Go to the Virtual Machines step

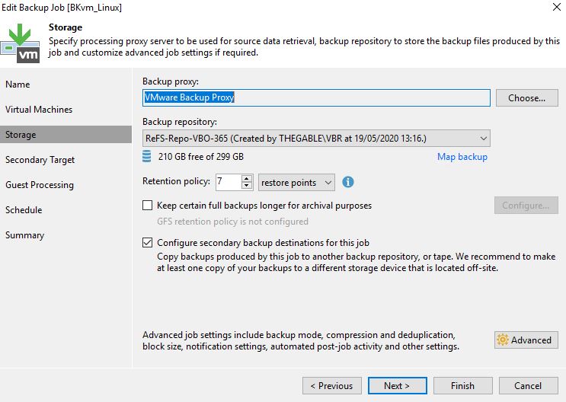(39, 110)
